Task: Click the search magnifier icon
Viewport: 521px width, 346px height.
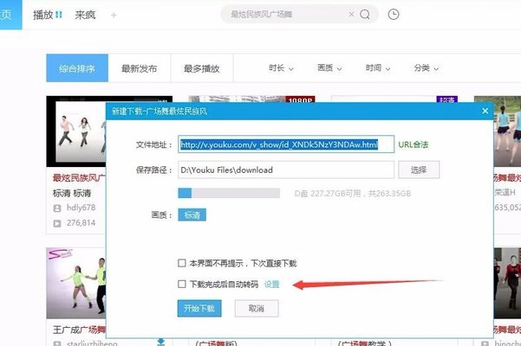Action: point(365,14)
